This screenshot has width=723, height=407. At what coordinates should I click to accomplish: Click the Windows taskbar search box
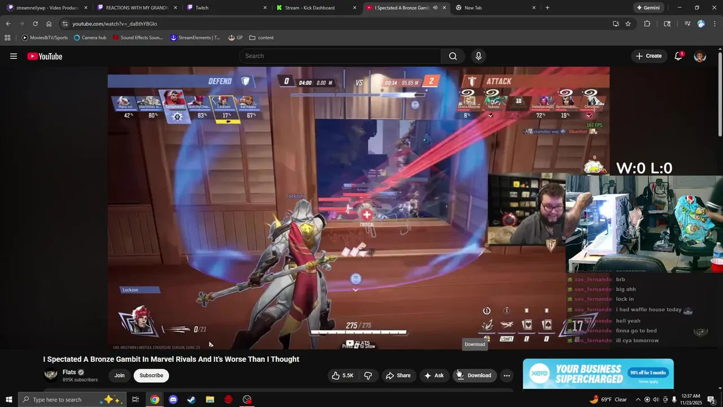pyautogui.click(x=72, y=400)
